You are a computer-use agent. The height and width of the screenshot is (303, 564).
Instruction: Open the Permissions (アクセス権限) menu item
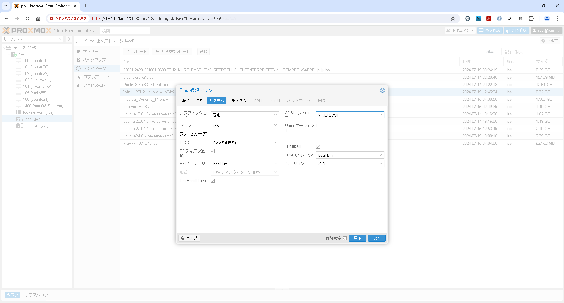pos(97,85)
